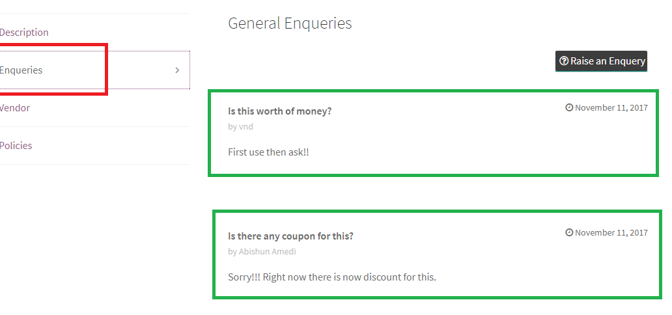672x315 pixels.
Task: Click the 'General Enqueries' heading
Action: coord(290,23)
